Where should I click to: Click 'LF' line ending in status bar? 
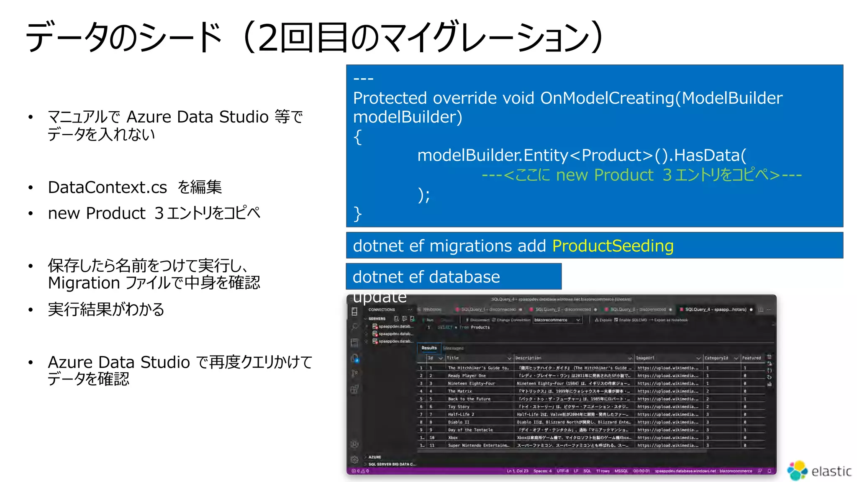pyautogui.click(x=576, y=471)
